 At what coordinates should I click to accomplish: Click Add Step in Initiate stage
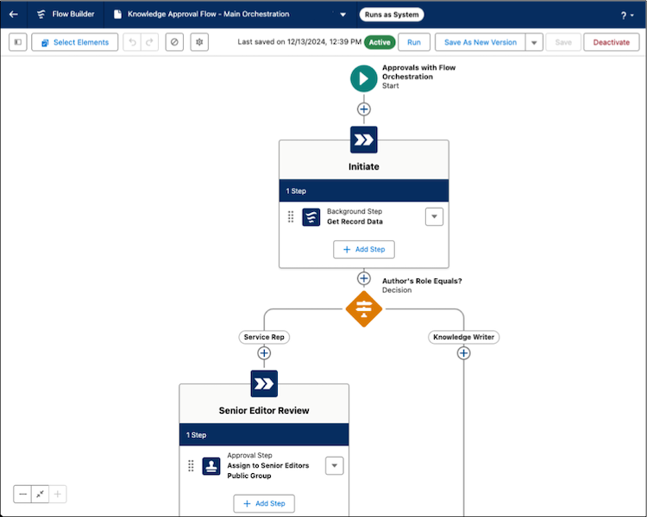[x=363, y=249]
